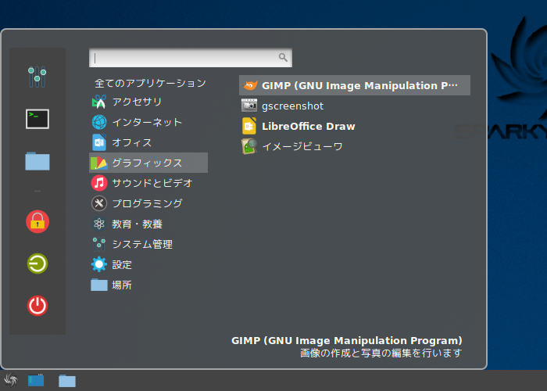Select the アクセサリ category
The width and height of the screenshot is (547, 391).
[x=148, y=102]
